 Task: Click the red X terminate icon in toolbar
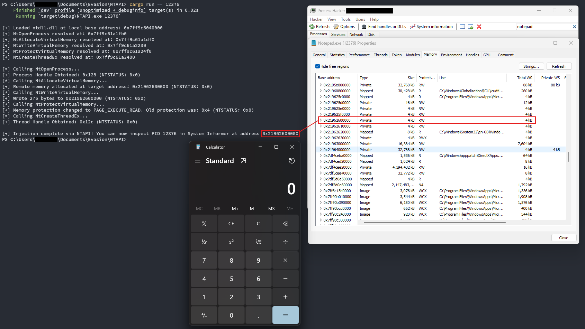[x=479, y=27]
